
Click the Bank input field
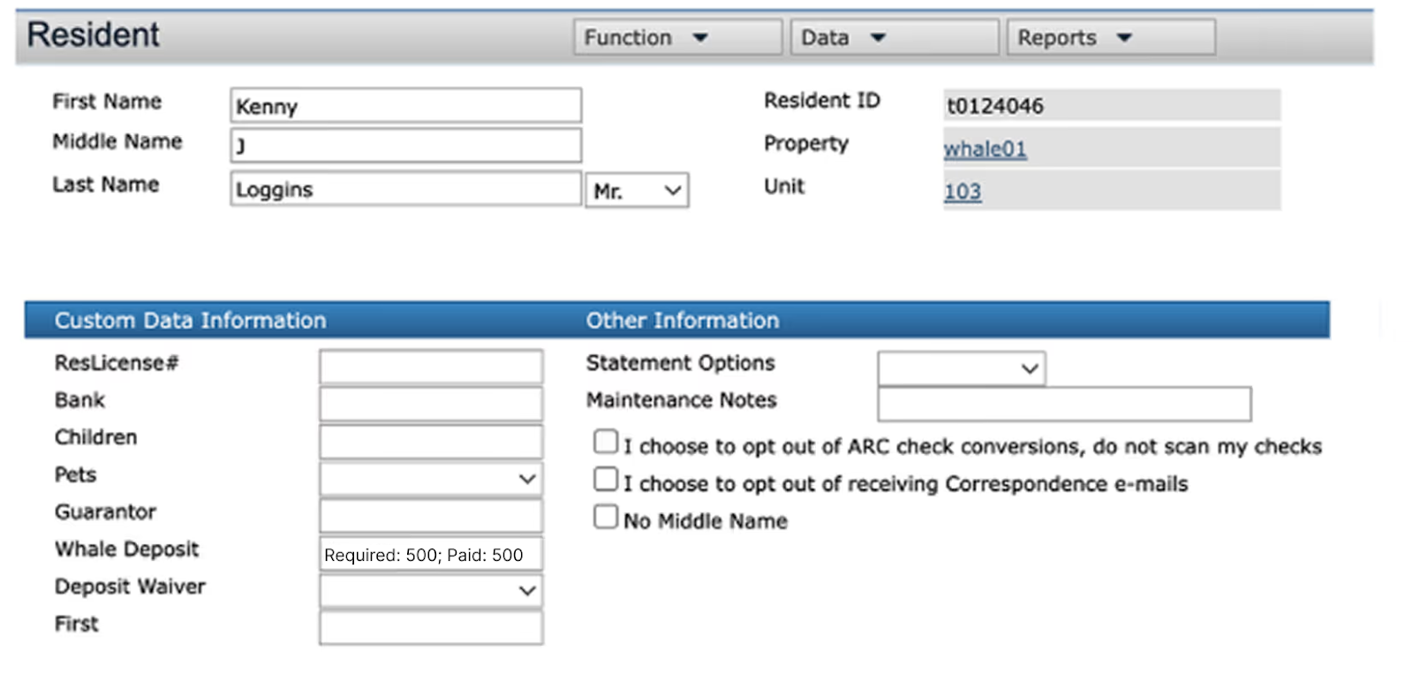431,404
